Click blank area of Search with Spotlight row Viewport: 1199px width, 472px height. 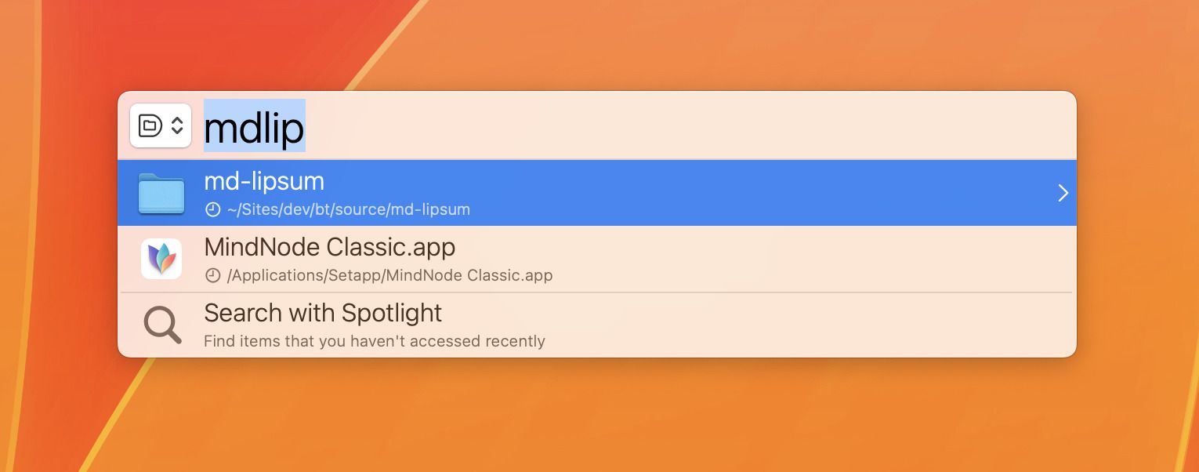point(784,326)
